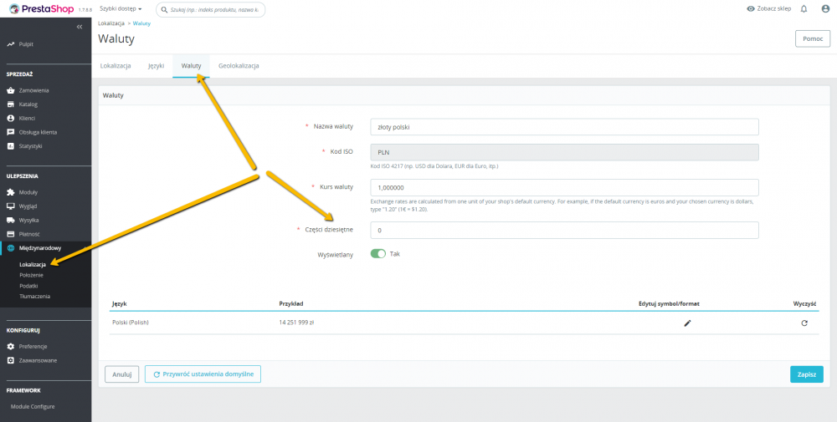Select Położenie submenu item
This screenshot has height=422, width=837.
(31, 276)
